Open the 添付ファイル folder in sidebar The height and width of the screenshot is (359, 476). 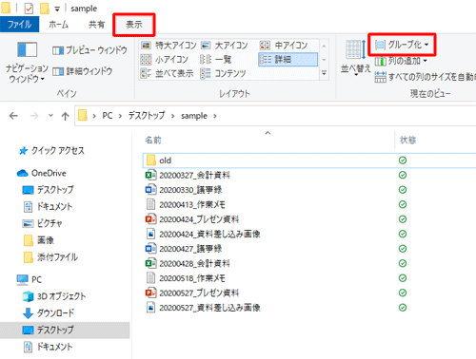pyautogui.click(x=50, y=257)
